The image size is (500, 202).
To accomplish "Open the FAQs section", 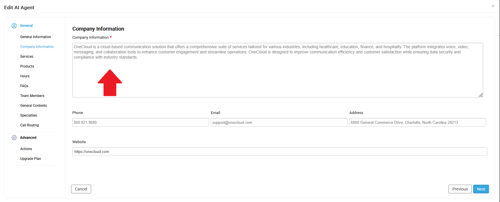I will 24,86.
